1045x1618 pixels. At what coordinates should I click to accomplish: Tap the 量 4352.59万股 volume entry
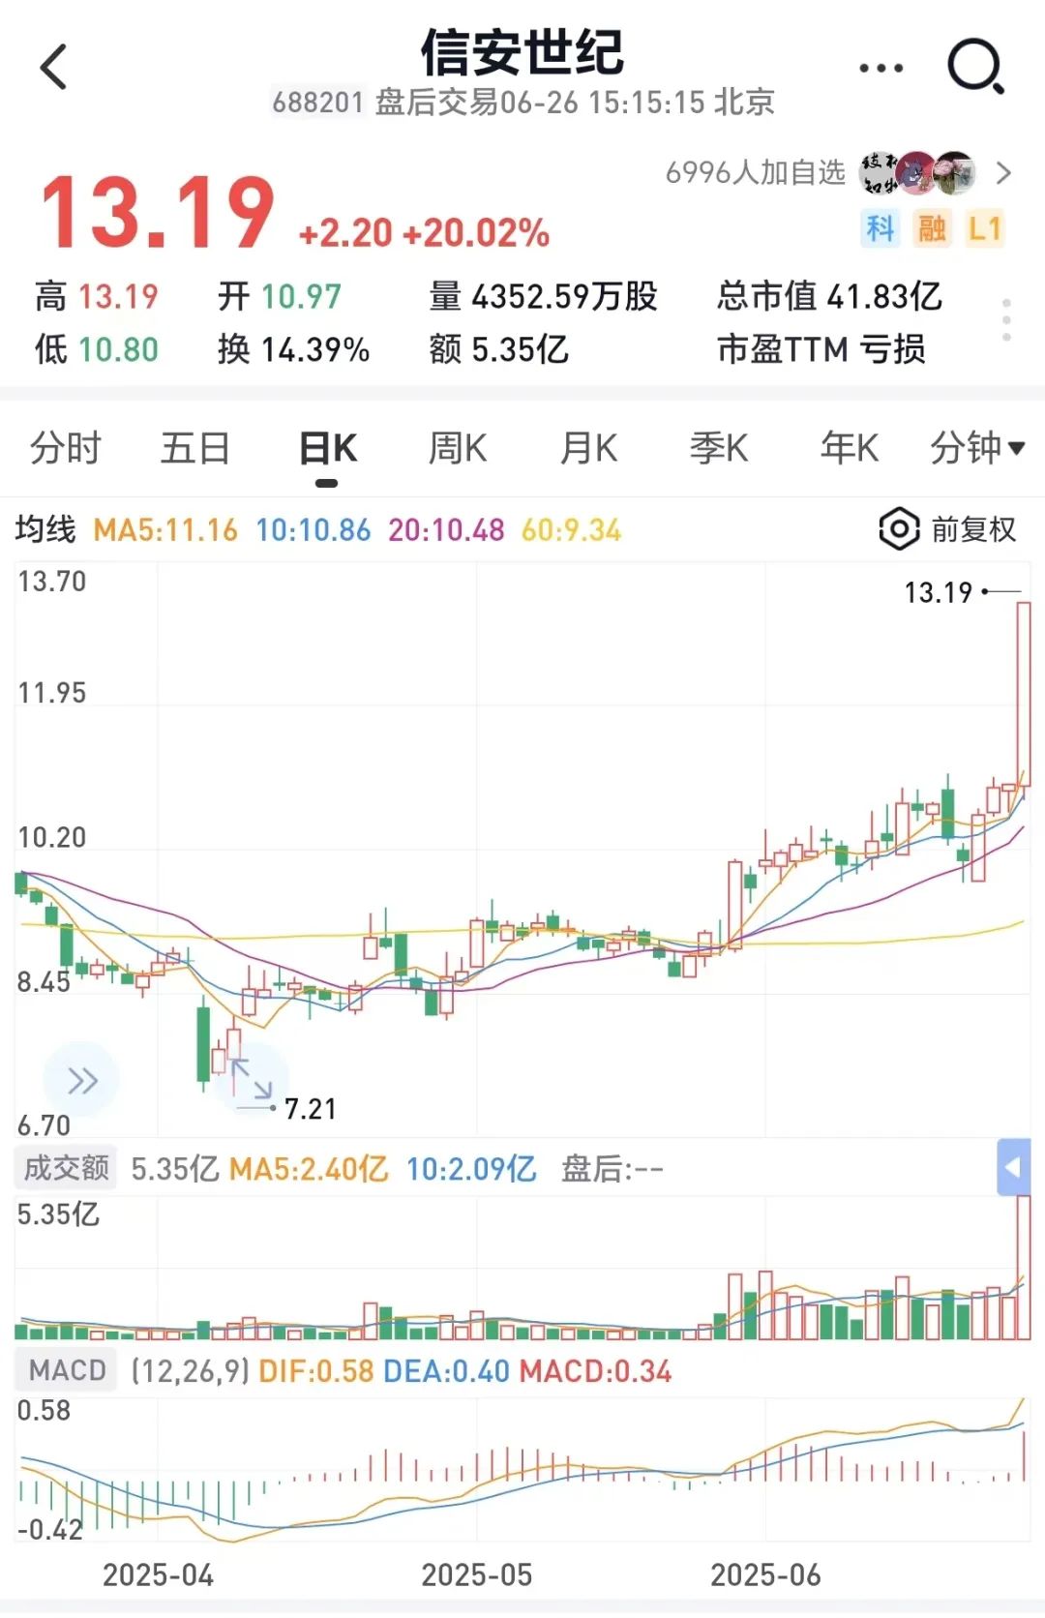[544, 296]
